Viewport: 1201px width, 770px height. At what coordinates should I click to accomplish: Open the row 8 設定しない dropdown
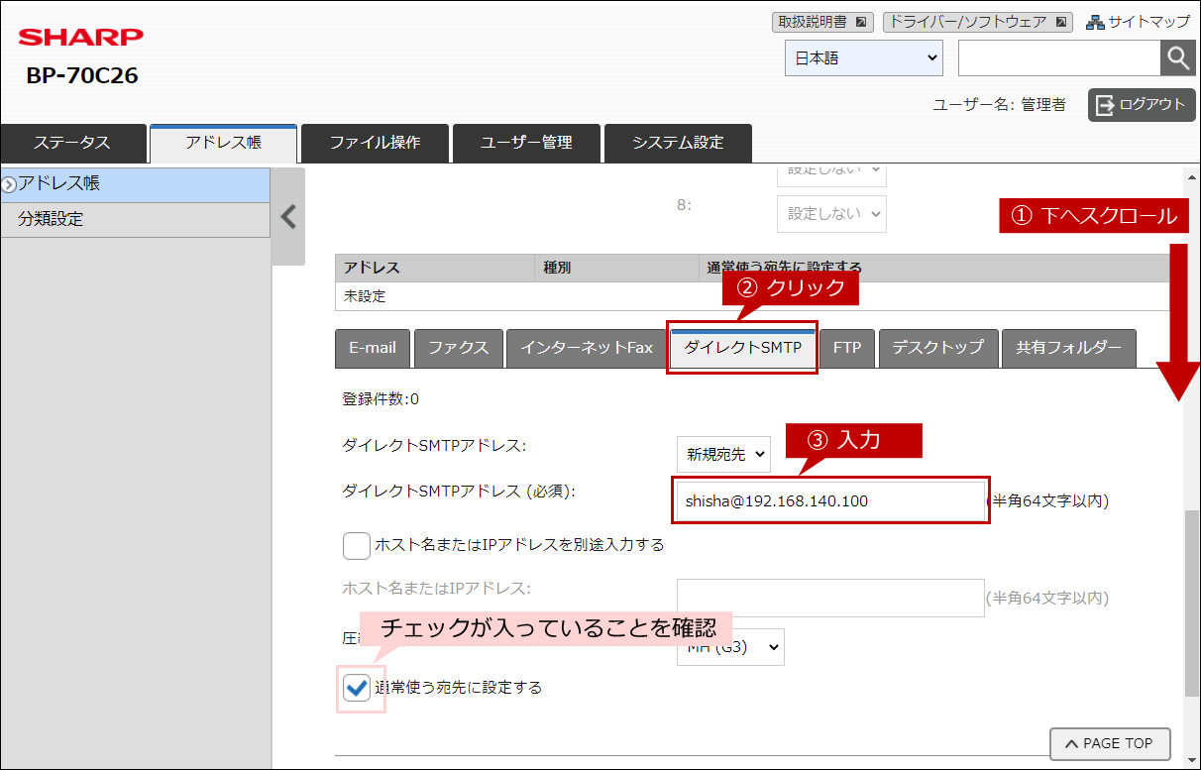(x=831, y=213)
